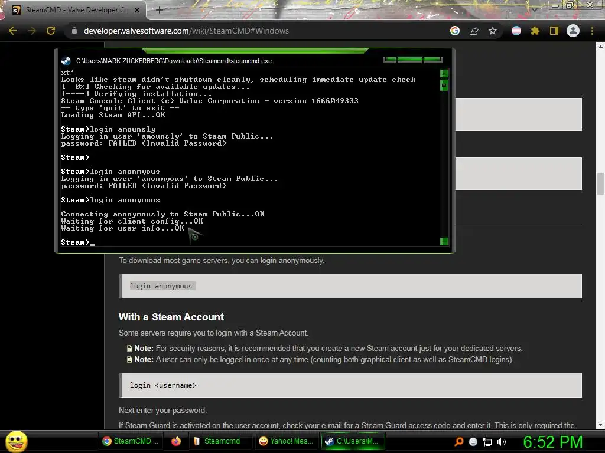Open the volume speaker tray icon

click(502, 442)
